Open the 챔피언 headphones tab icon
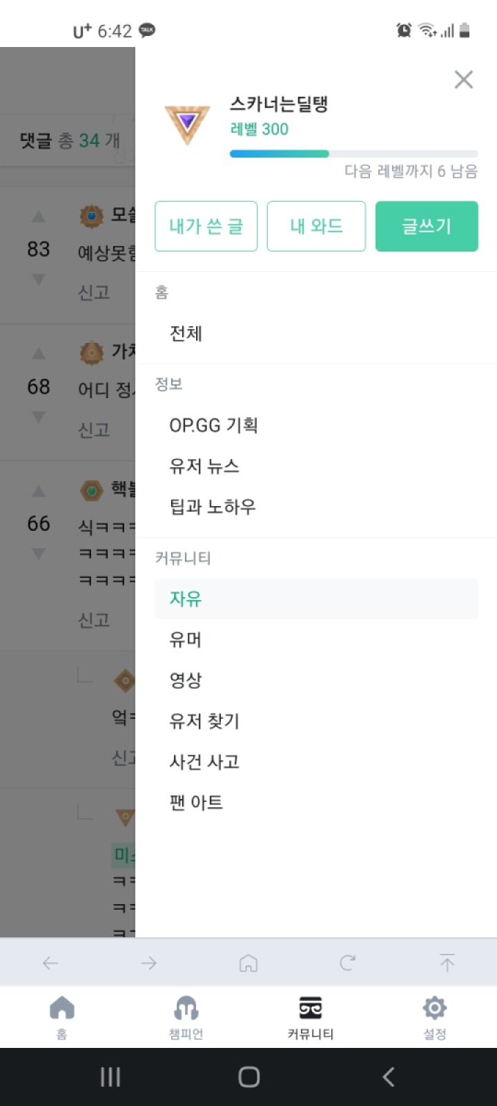The height and width of the screenshot is (1106, 497). click(186, 1009)
